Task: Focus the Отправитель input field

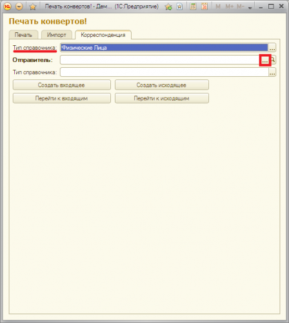Action: (161, 60)
